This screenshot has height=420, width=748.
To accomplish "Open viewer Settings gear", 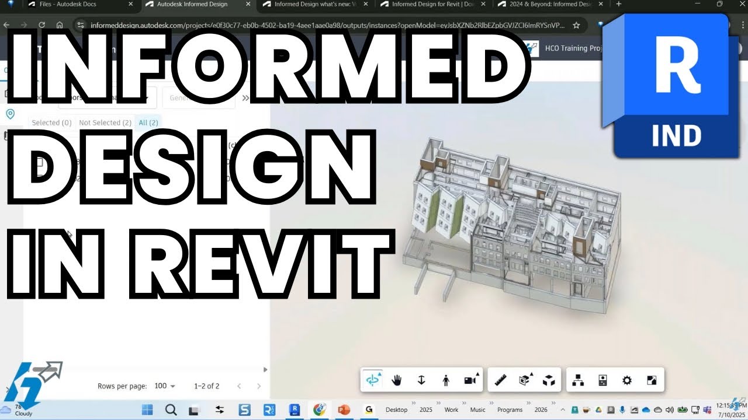I will tap(627, 380).
